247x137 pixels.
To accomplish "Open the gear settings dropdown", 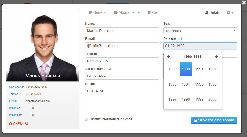I will (230, 13).
